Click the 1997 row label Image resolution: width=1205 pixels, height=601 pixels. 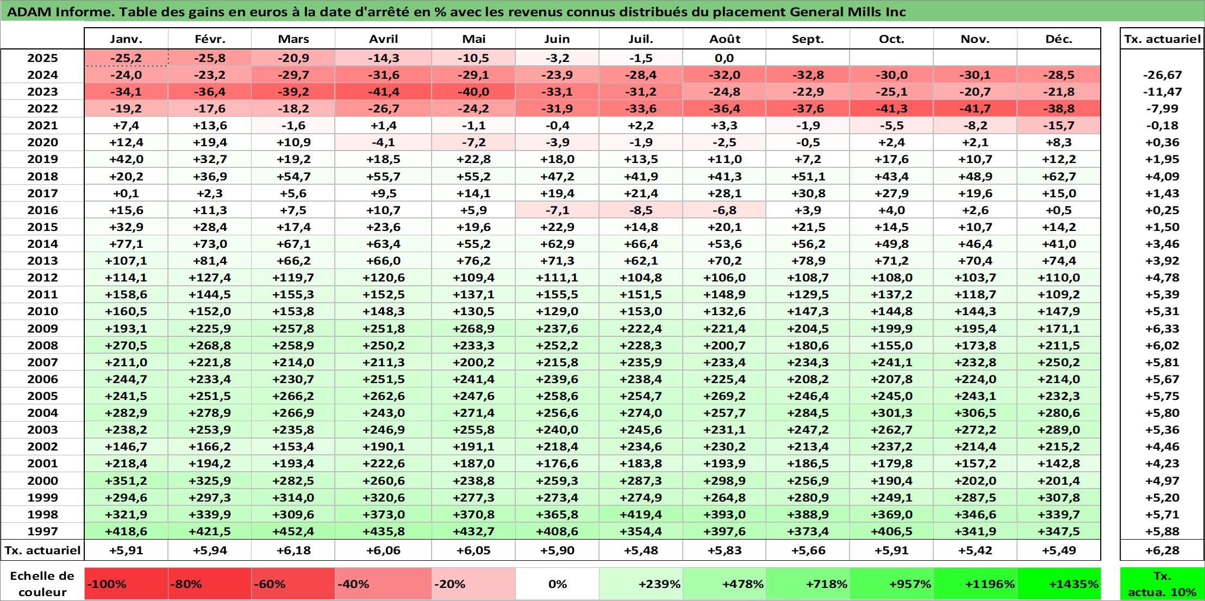pyautogui.click(x=42, y=531)
